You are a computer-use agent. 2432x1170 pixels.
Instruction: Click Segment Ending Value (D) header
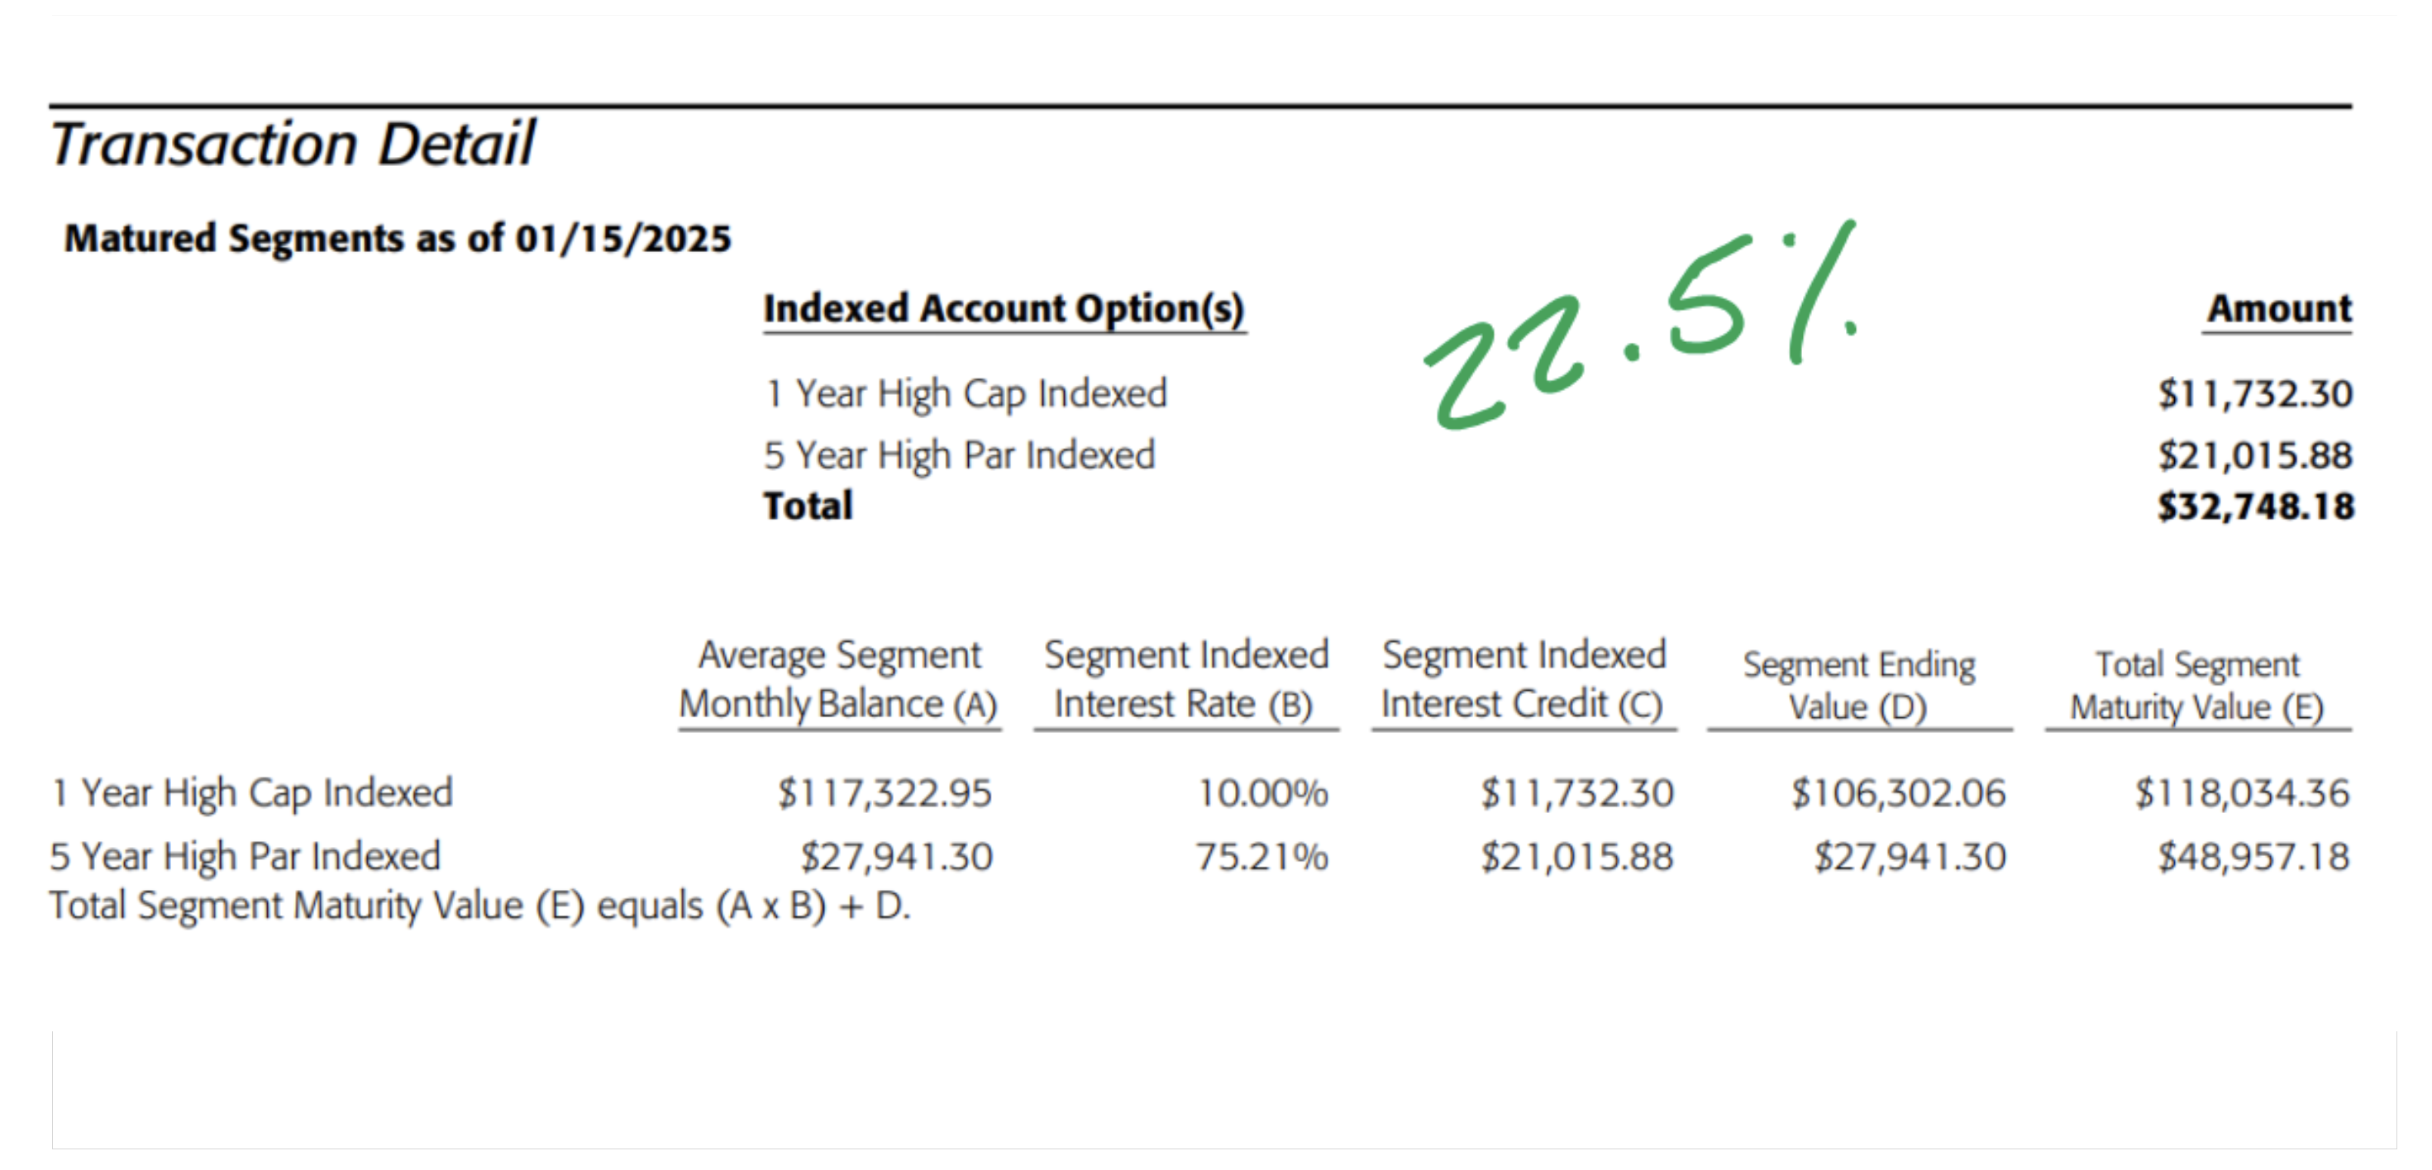1859,685
